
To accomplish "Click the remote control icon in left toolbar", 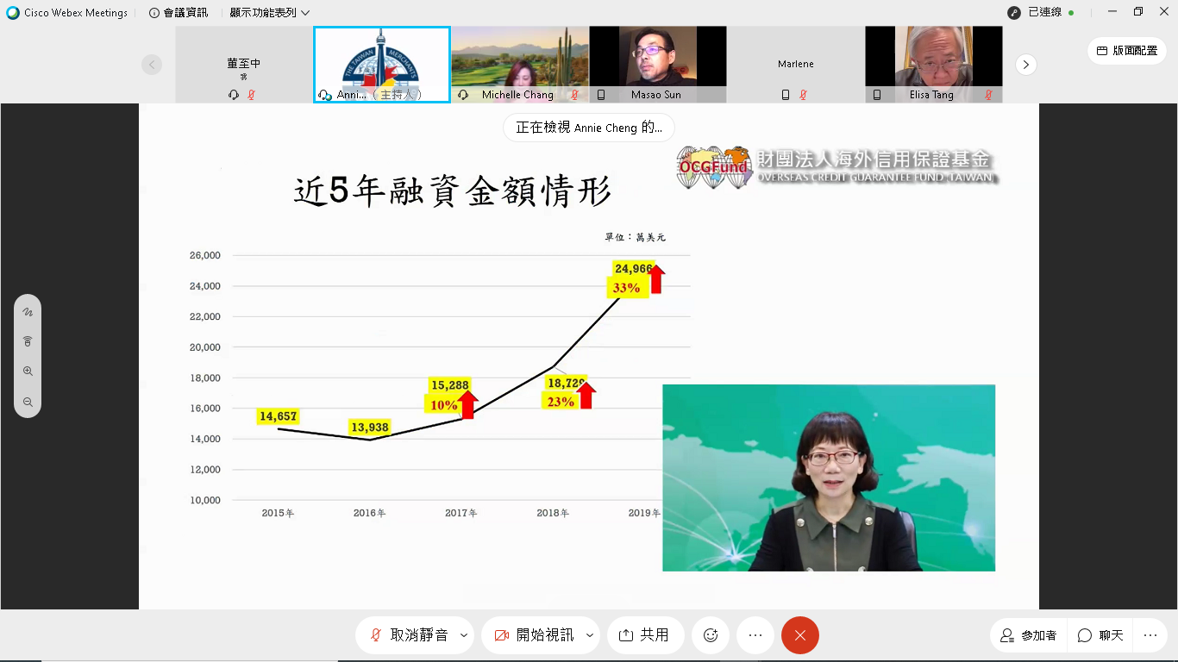I will point(28,341).
